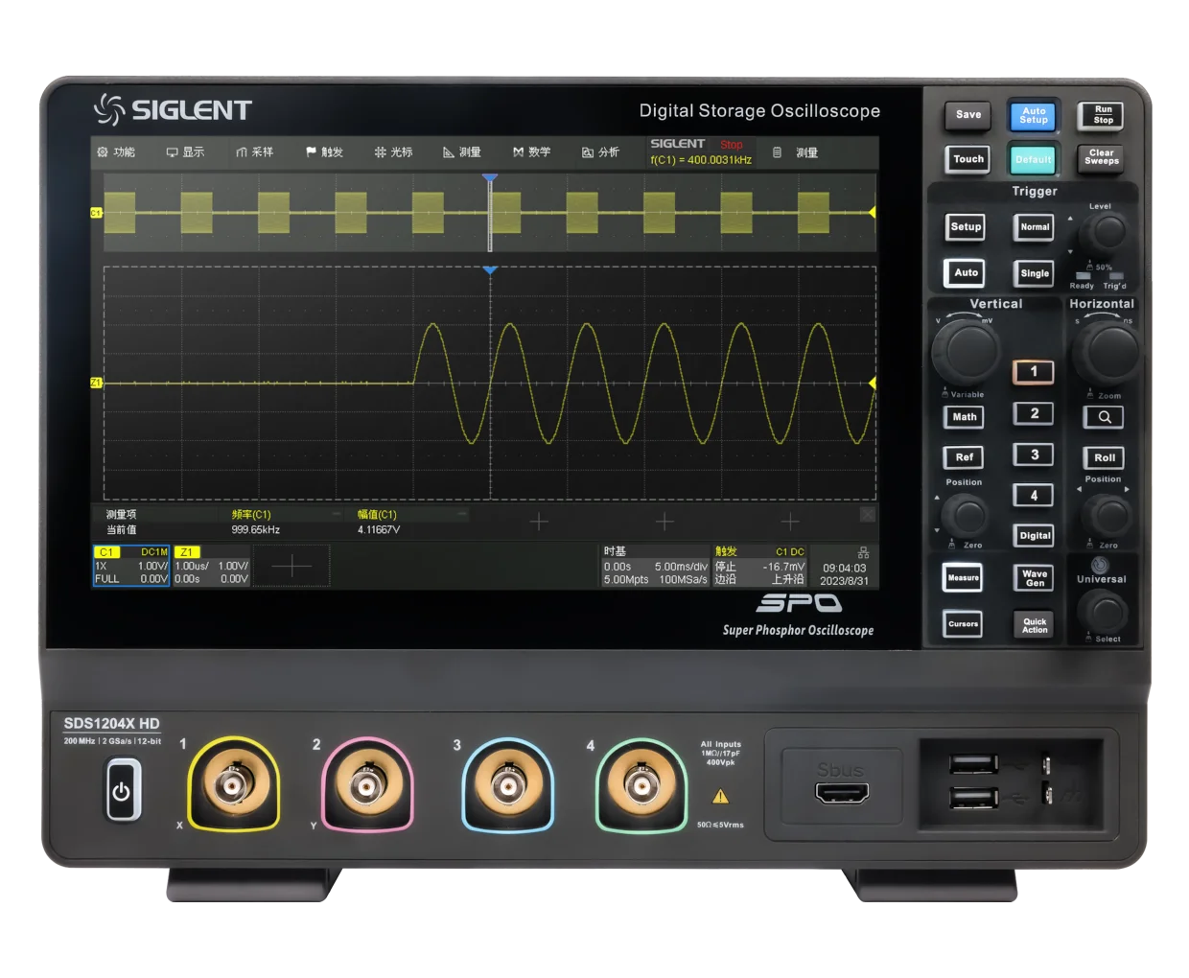The height and width of the screenshot is (978, 1189).
Task: Open Trigger Setup with the Setup button
Action: (x=966, y=227)
